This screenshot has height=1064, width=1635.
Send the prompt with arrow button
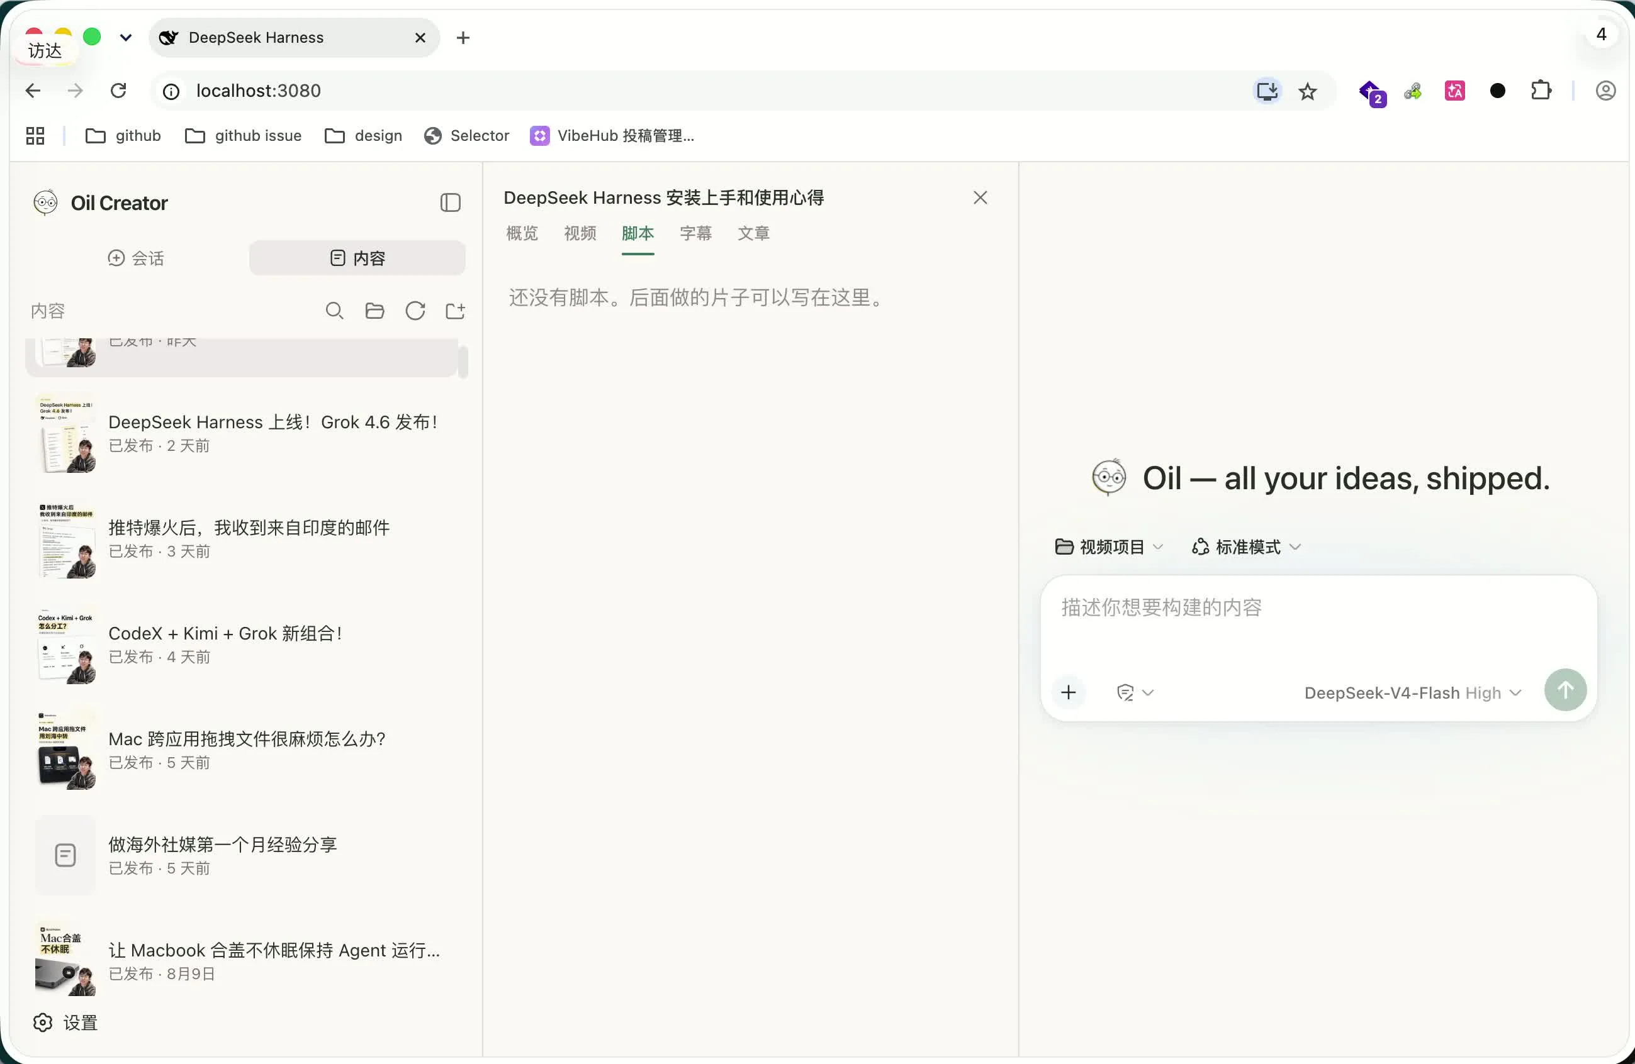(1565, 690)
